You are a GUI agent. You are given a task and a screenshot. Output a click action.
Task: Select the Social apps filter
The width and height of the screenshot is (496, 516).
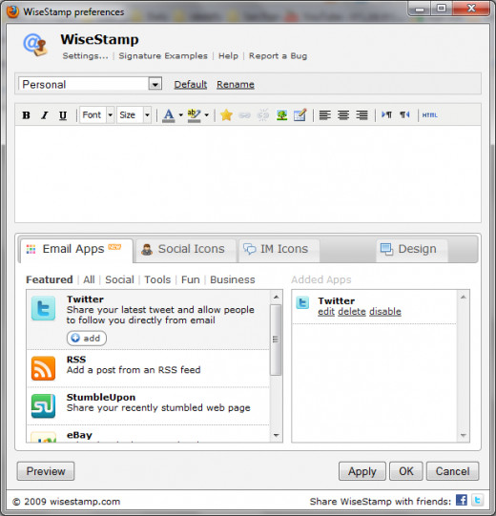tap(119, 279)
